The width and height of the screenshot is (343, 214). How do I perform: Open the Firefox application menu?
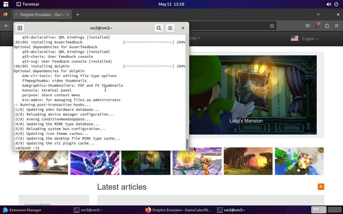tap(337, 26)
